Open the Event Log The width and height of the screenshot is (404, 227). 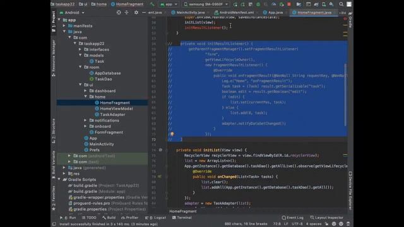pos(293,218)
